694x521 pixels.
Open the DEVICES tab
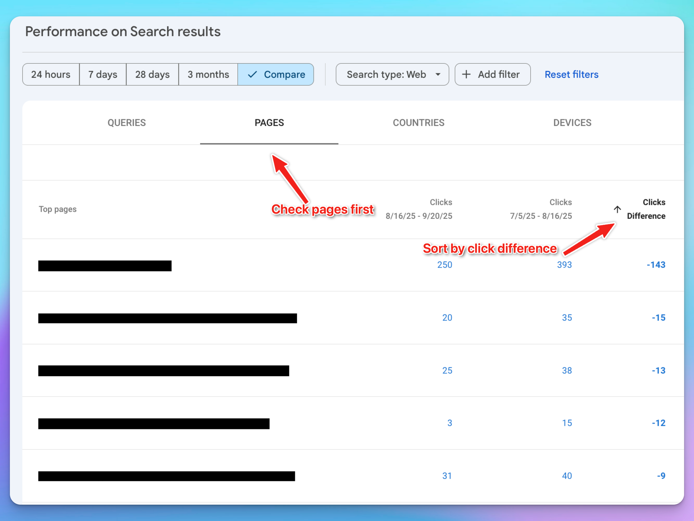click(x=572, y=123)
